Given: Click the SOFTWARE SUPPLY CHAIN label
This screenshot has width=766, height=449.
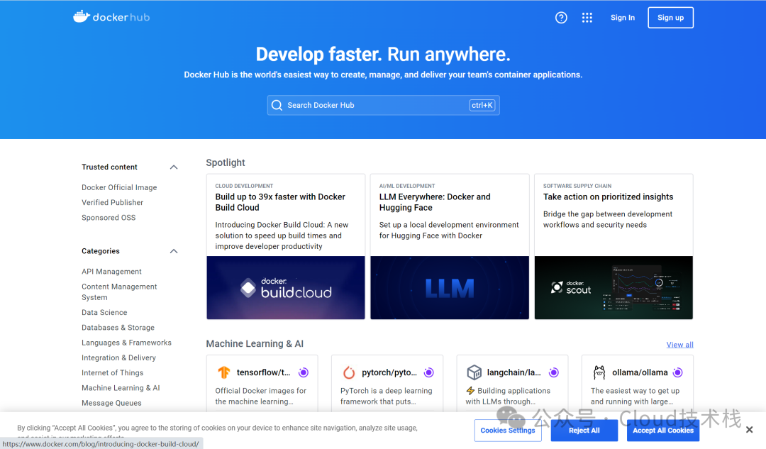Looking at the screenshot, I should pos(577,186).
